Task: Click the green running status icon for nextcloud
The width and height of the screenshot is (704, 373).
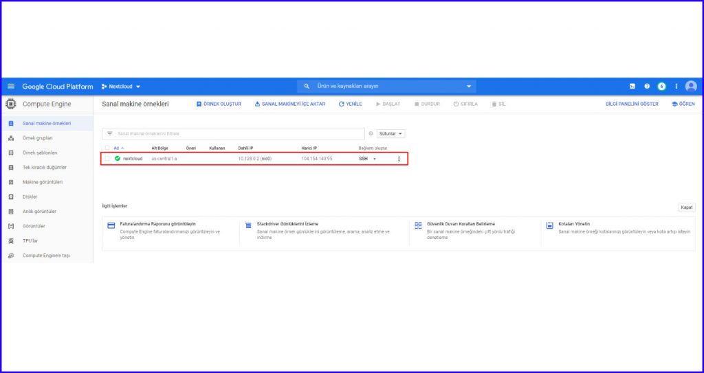Action: pyautogui.click(x=118, y=159)
